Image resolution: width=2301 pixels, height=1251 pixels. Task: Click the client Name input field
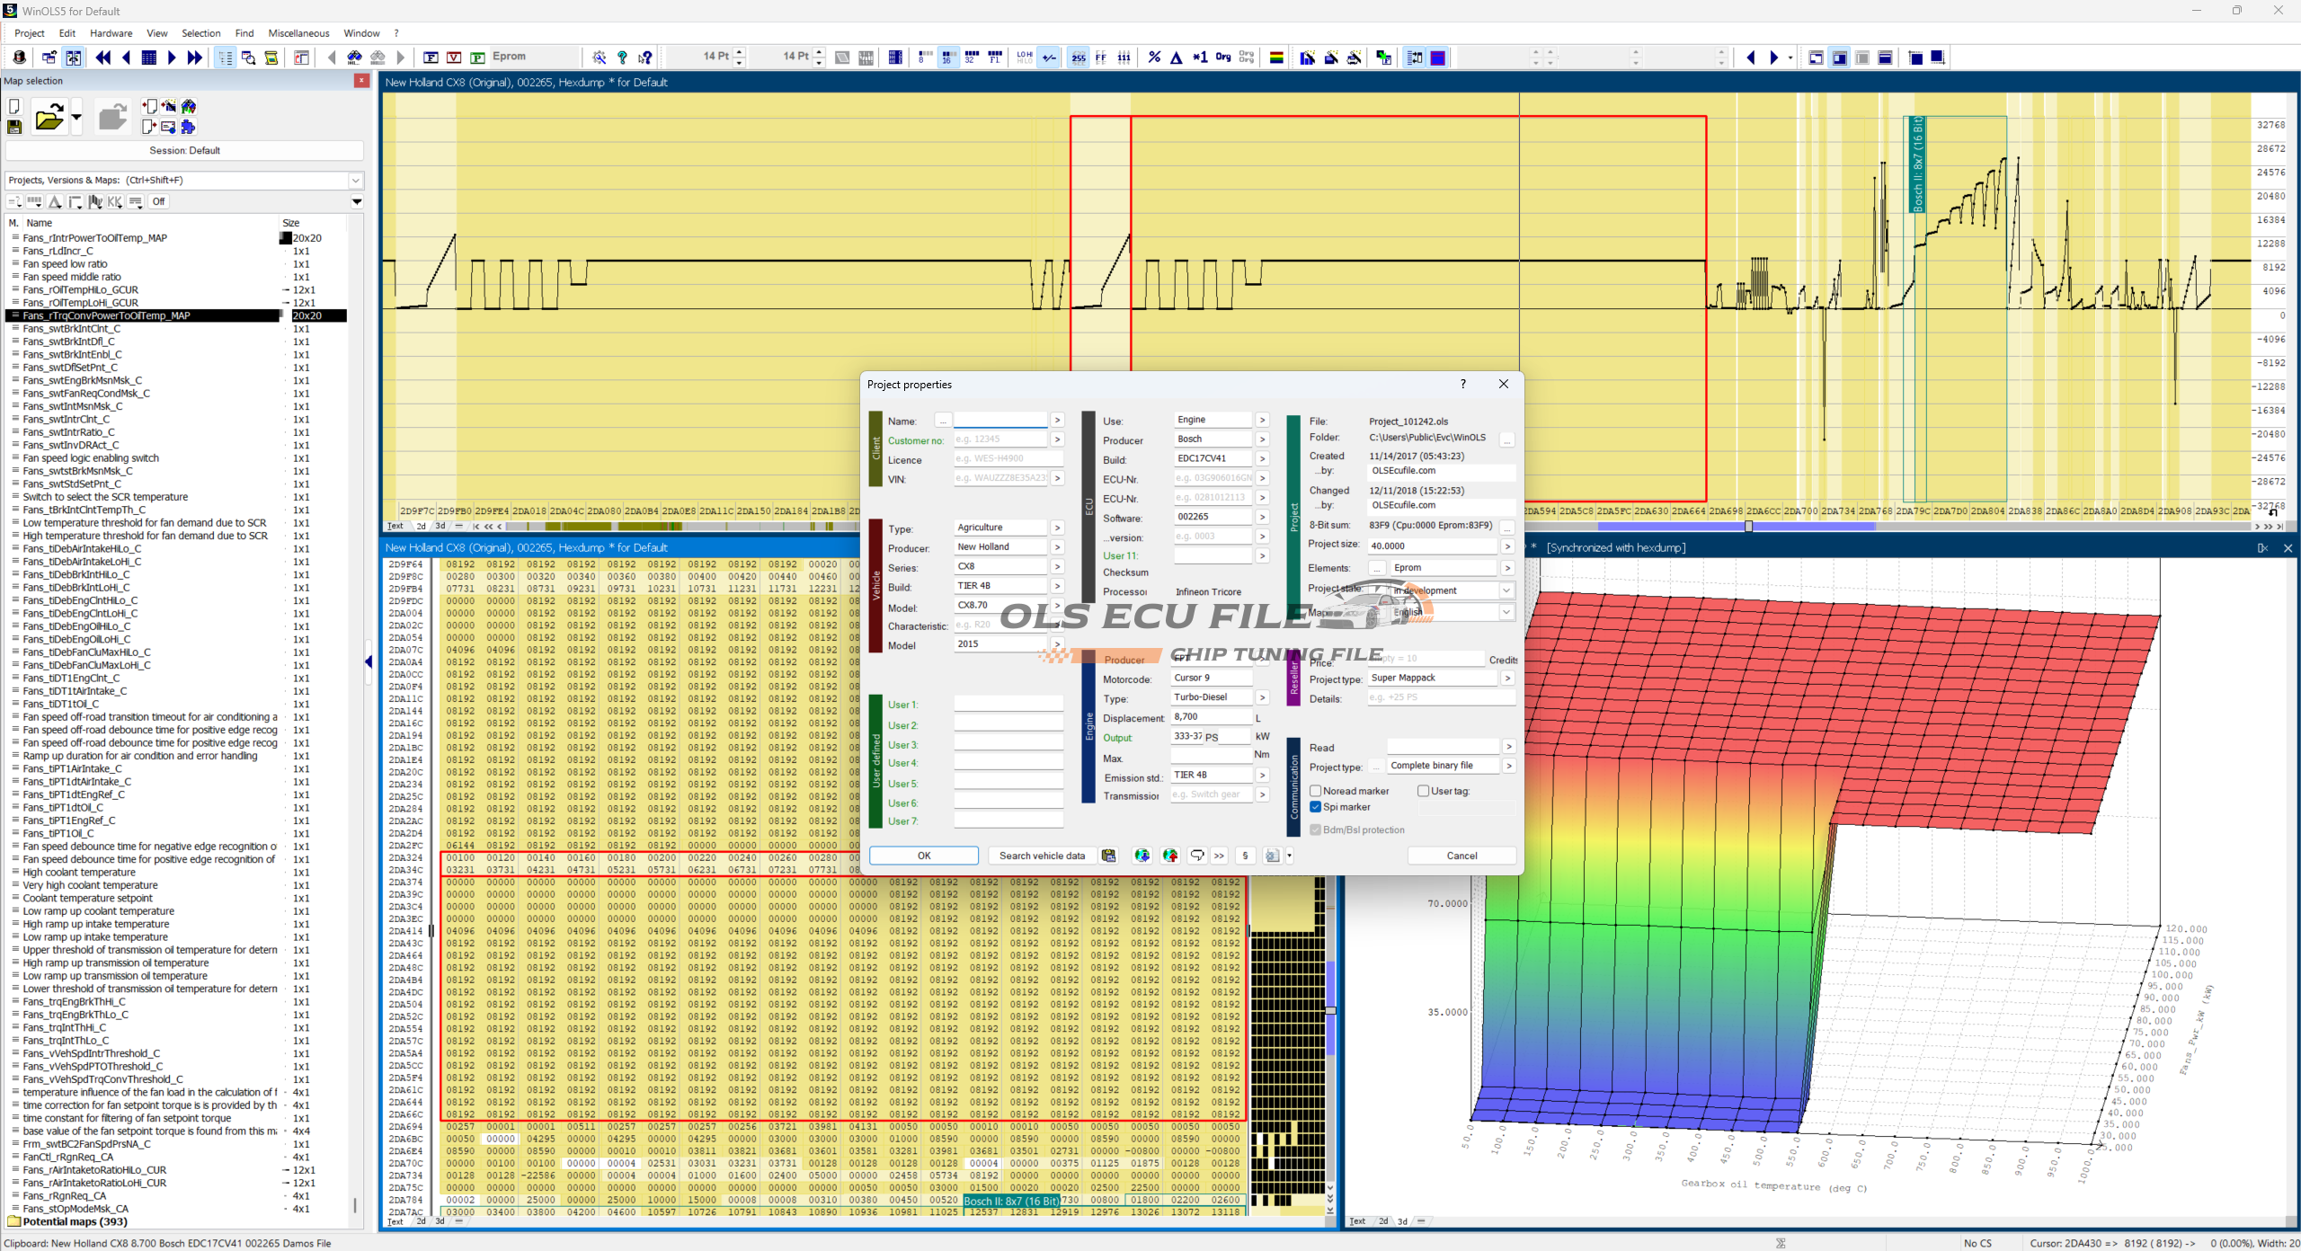pyautogui.click(x=999, y=420)
